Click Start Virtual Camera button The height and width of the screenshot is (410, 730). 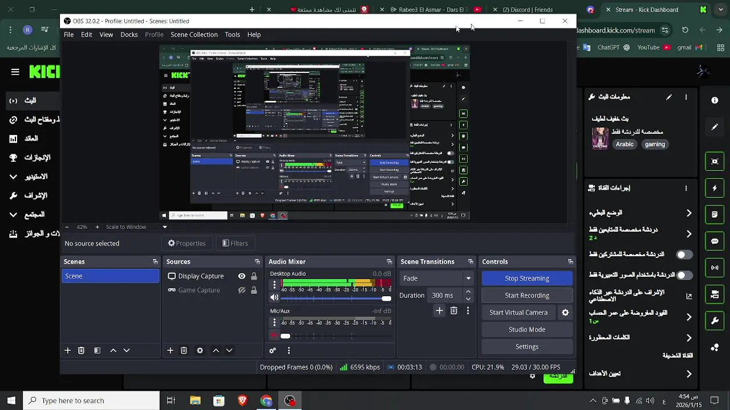point(518,312)
